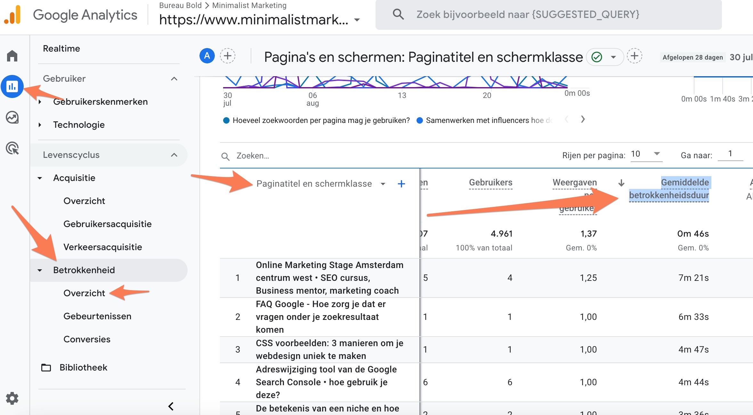Toggle 'Hoeveel zoekwoorden per pagina' legend series
The image size is (753, 415).
point(316,120)
